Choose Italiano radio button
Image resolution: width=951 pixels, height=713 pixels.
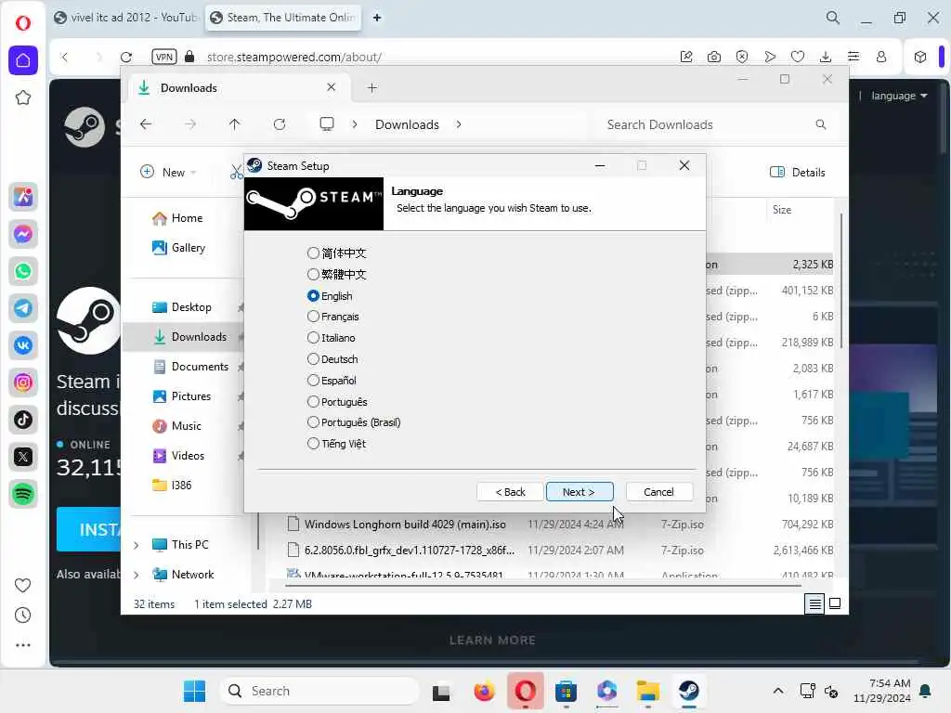click(x=332, y=338)
